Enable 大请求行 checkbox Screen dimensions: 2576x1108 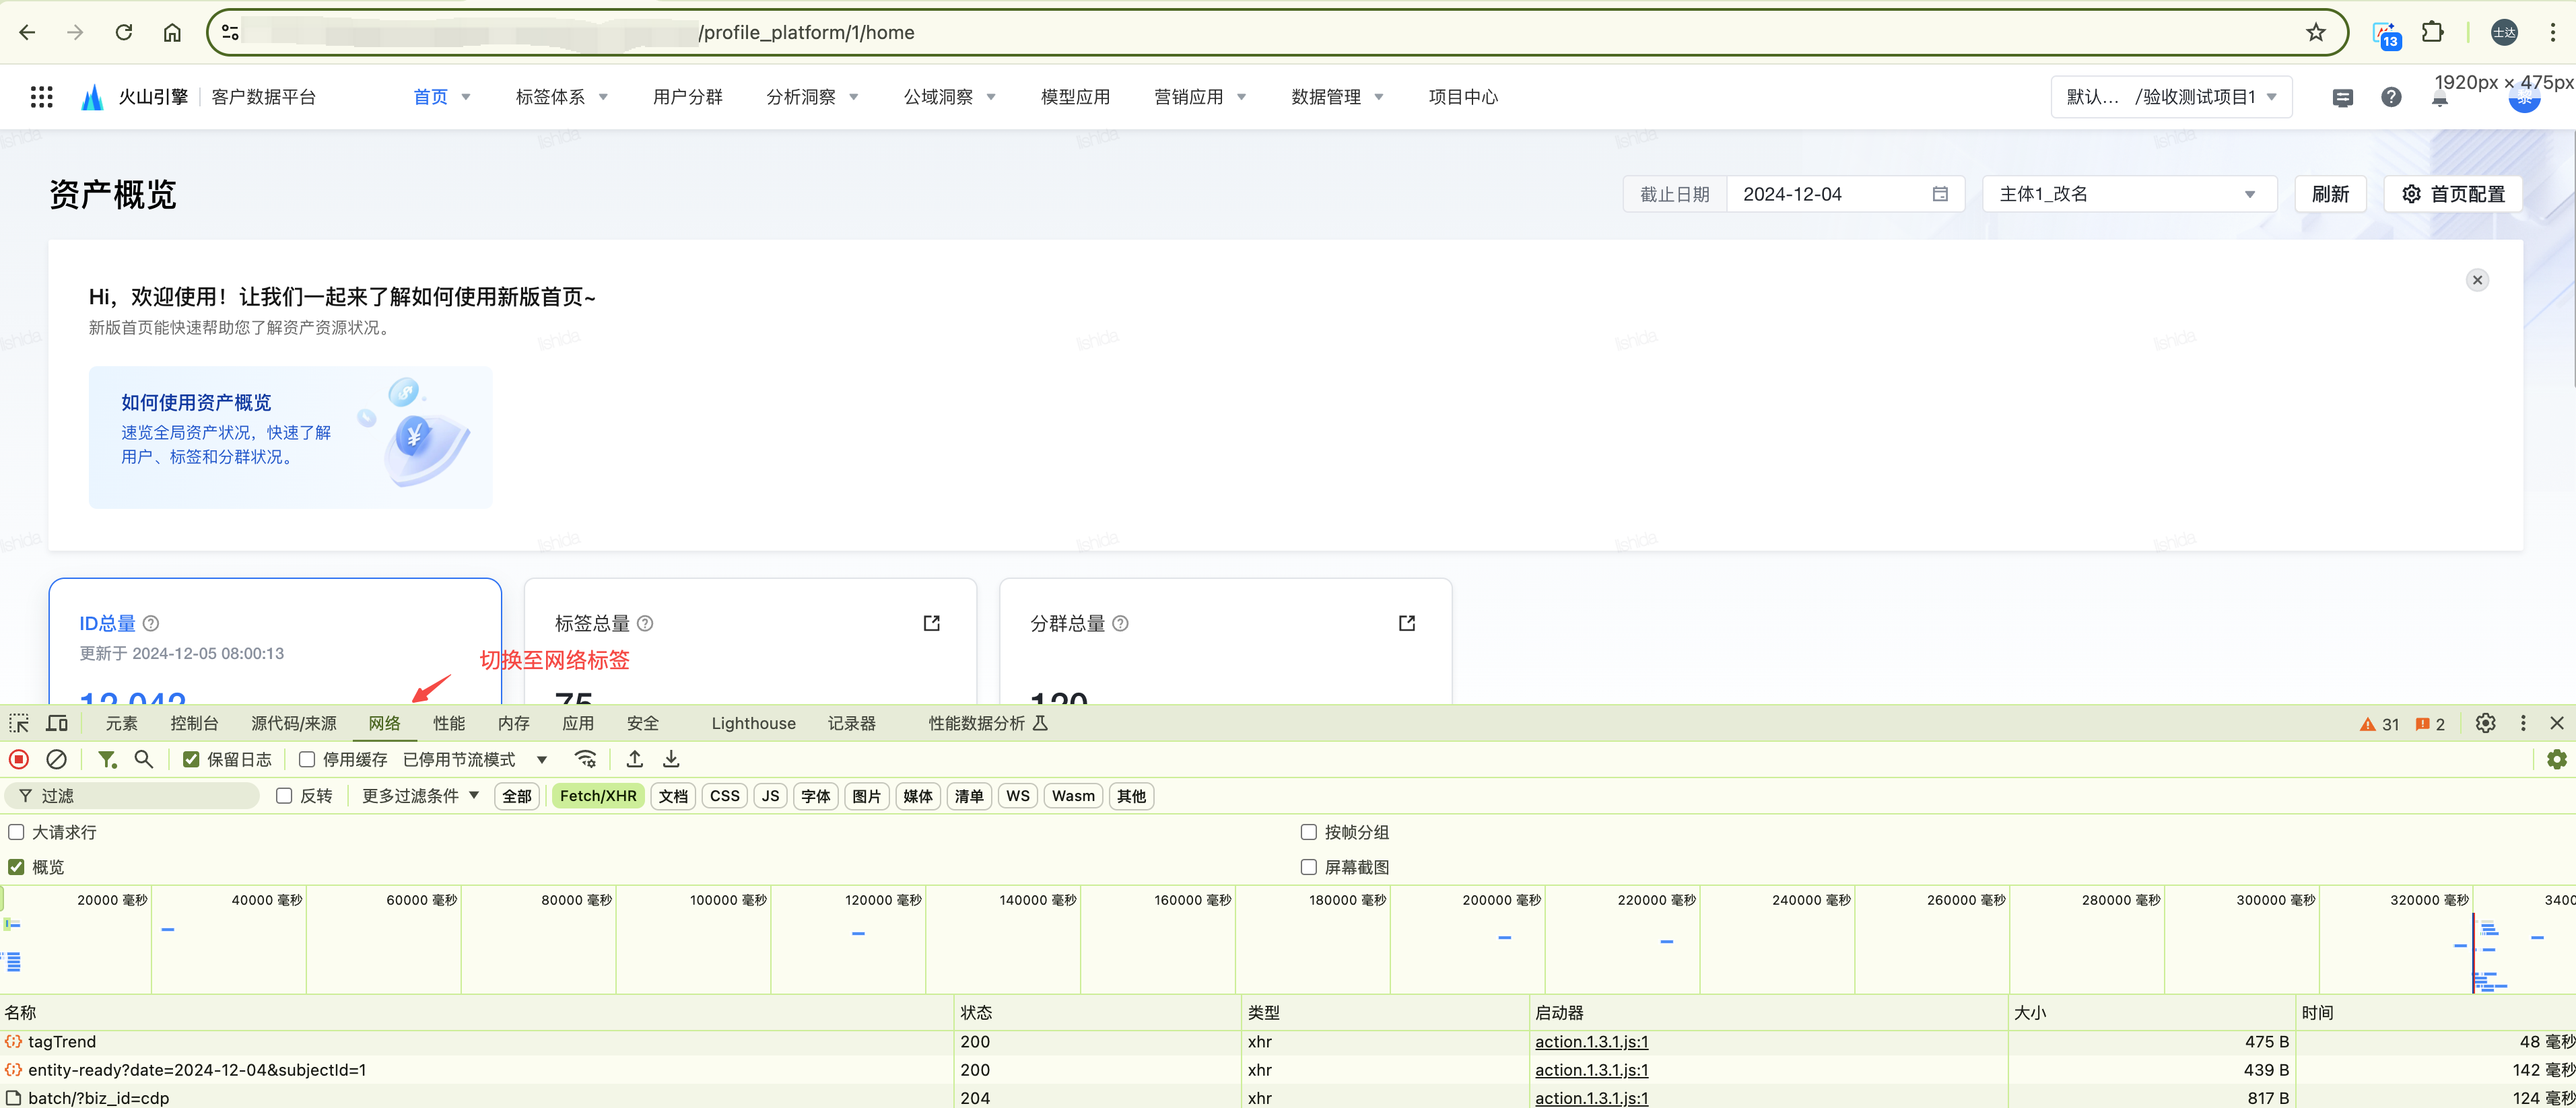coord(16,832)
